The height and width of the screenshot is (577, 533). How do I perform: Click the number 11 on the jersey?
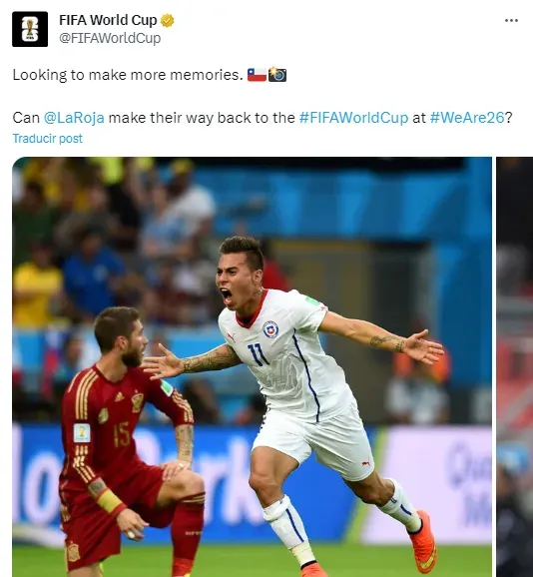click(x=259, y=354)
